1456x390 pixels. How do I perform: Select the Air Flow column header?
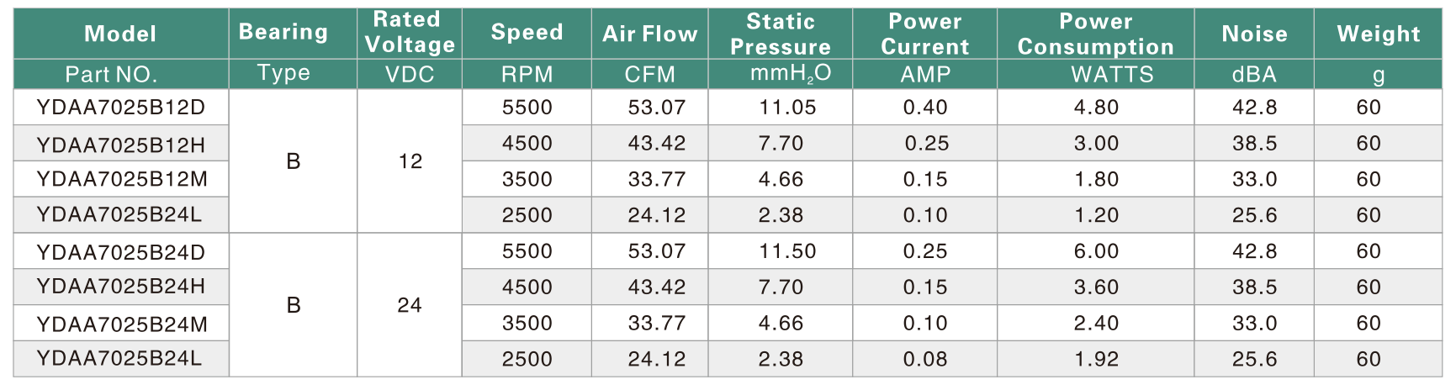[649, 34]
